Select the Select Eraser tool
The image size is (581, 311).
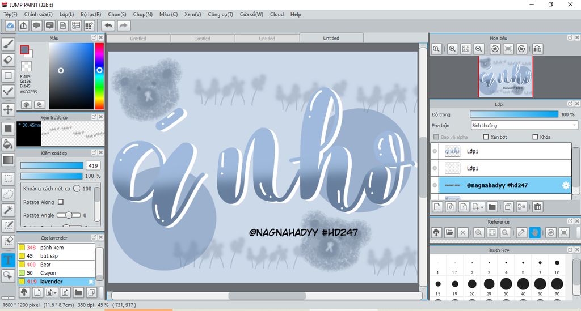(8, 241)
